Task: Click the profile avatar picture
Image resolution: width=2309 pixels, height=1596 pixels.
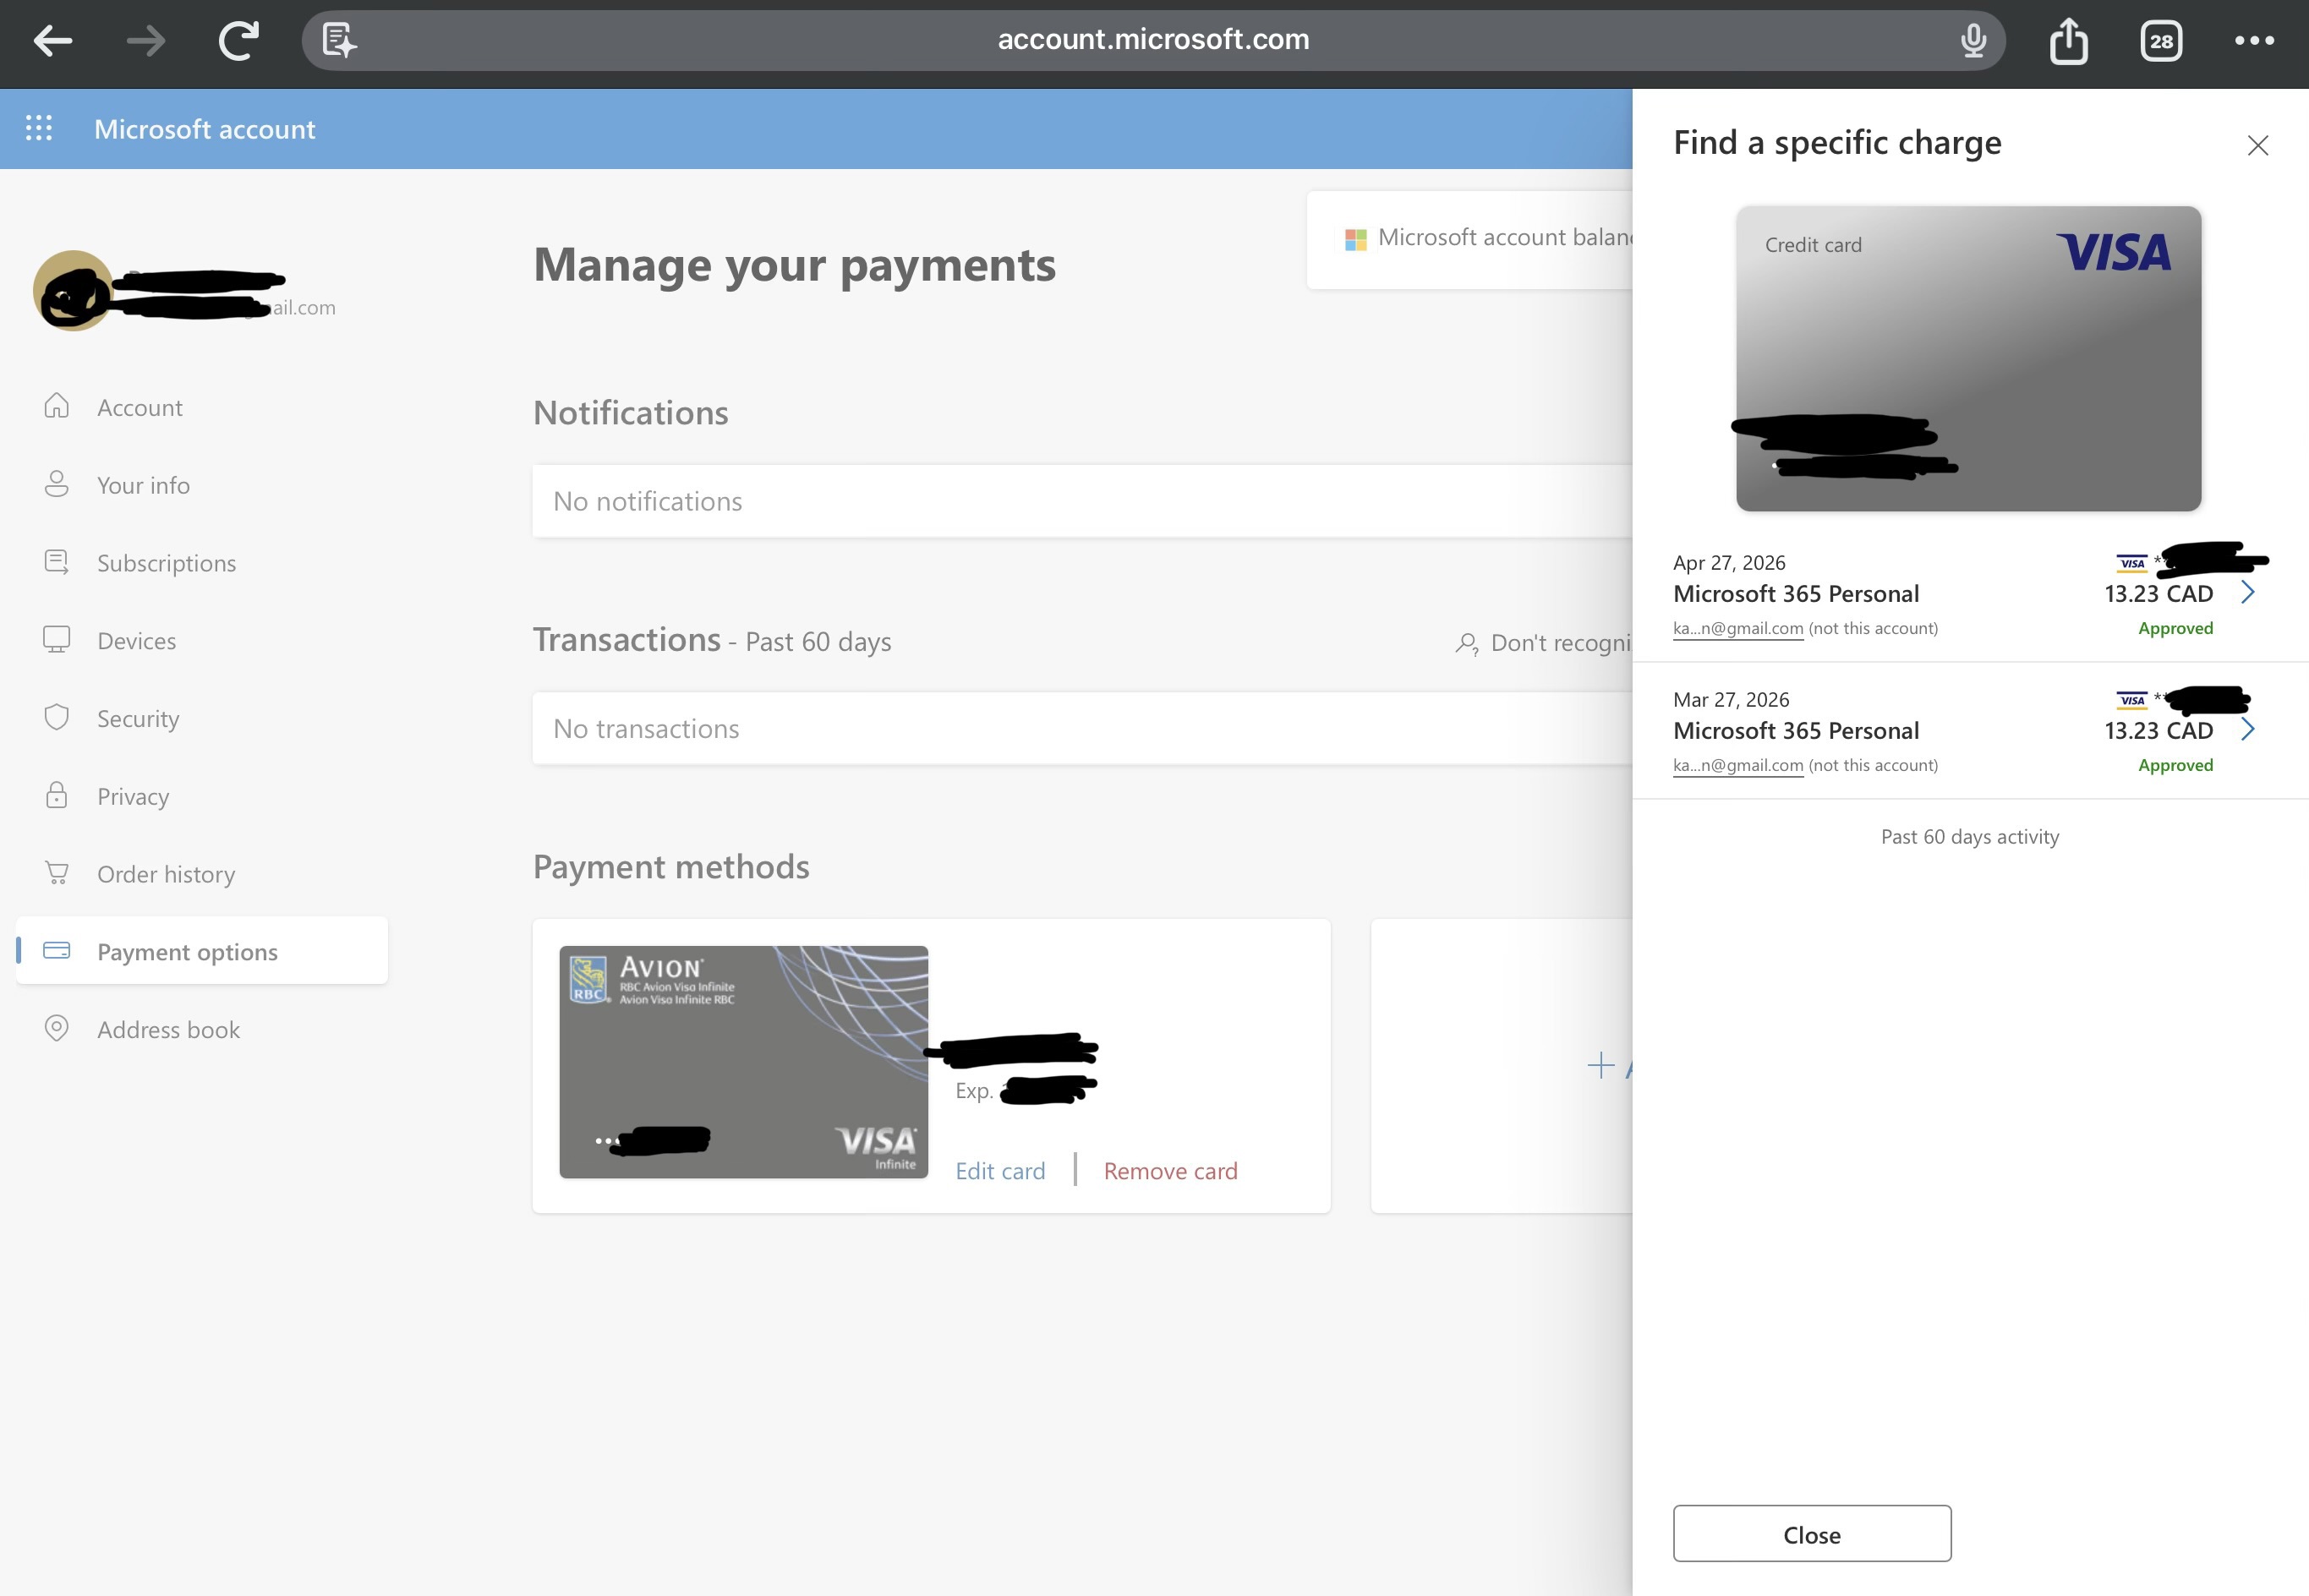Action: [x=73, y=290]
